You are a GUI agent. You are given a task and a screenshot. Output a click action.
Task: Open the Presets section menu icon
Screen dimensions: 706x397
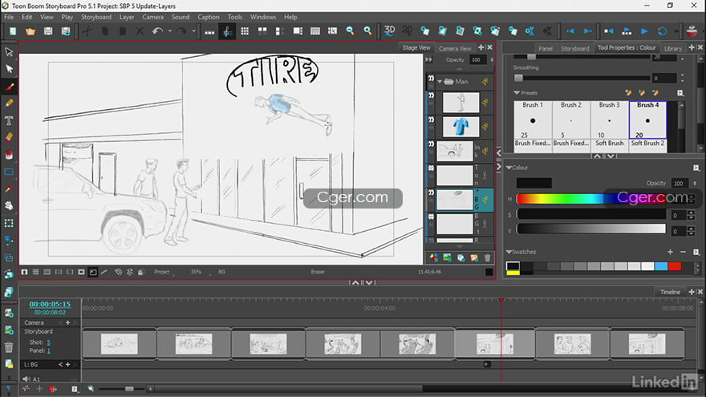[680, 93]
